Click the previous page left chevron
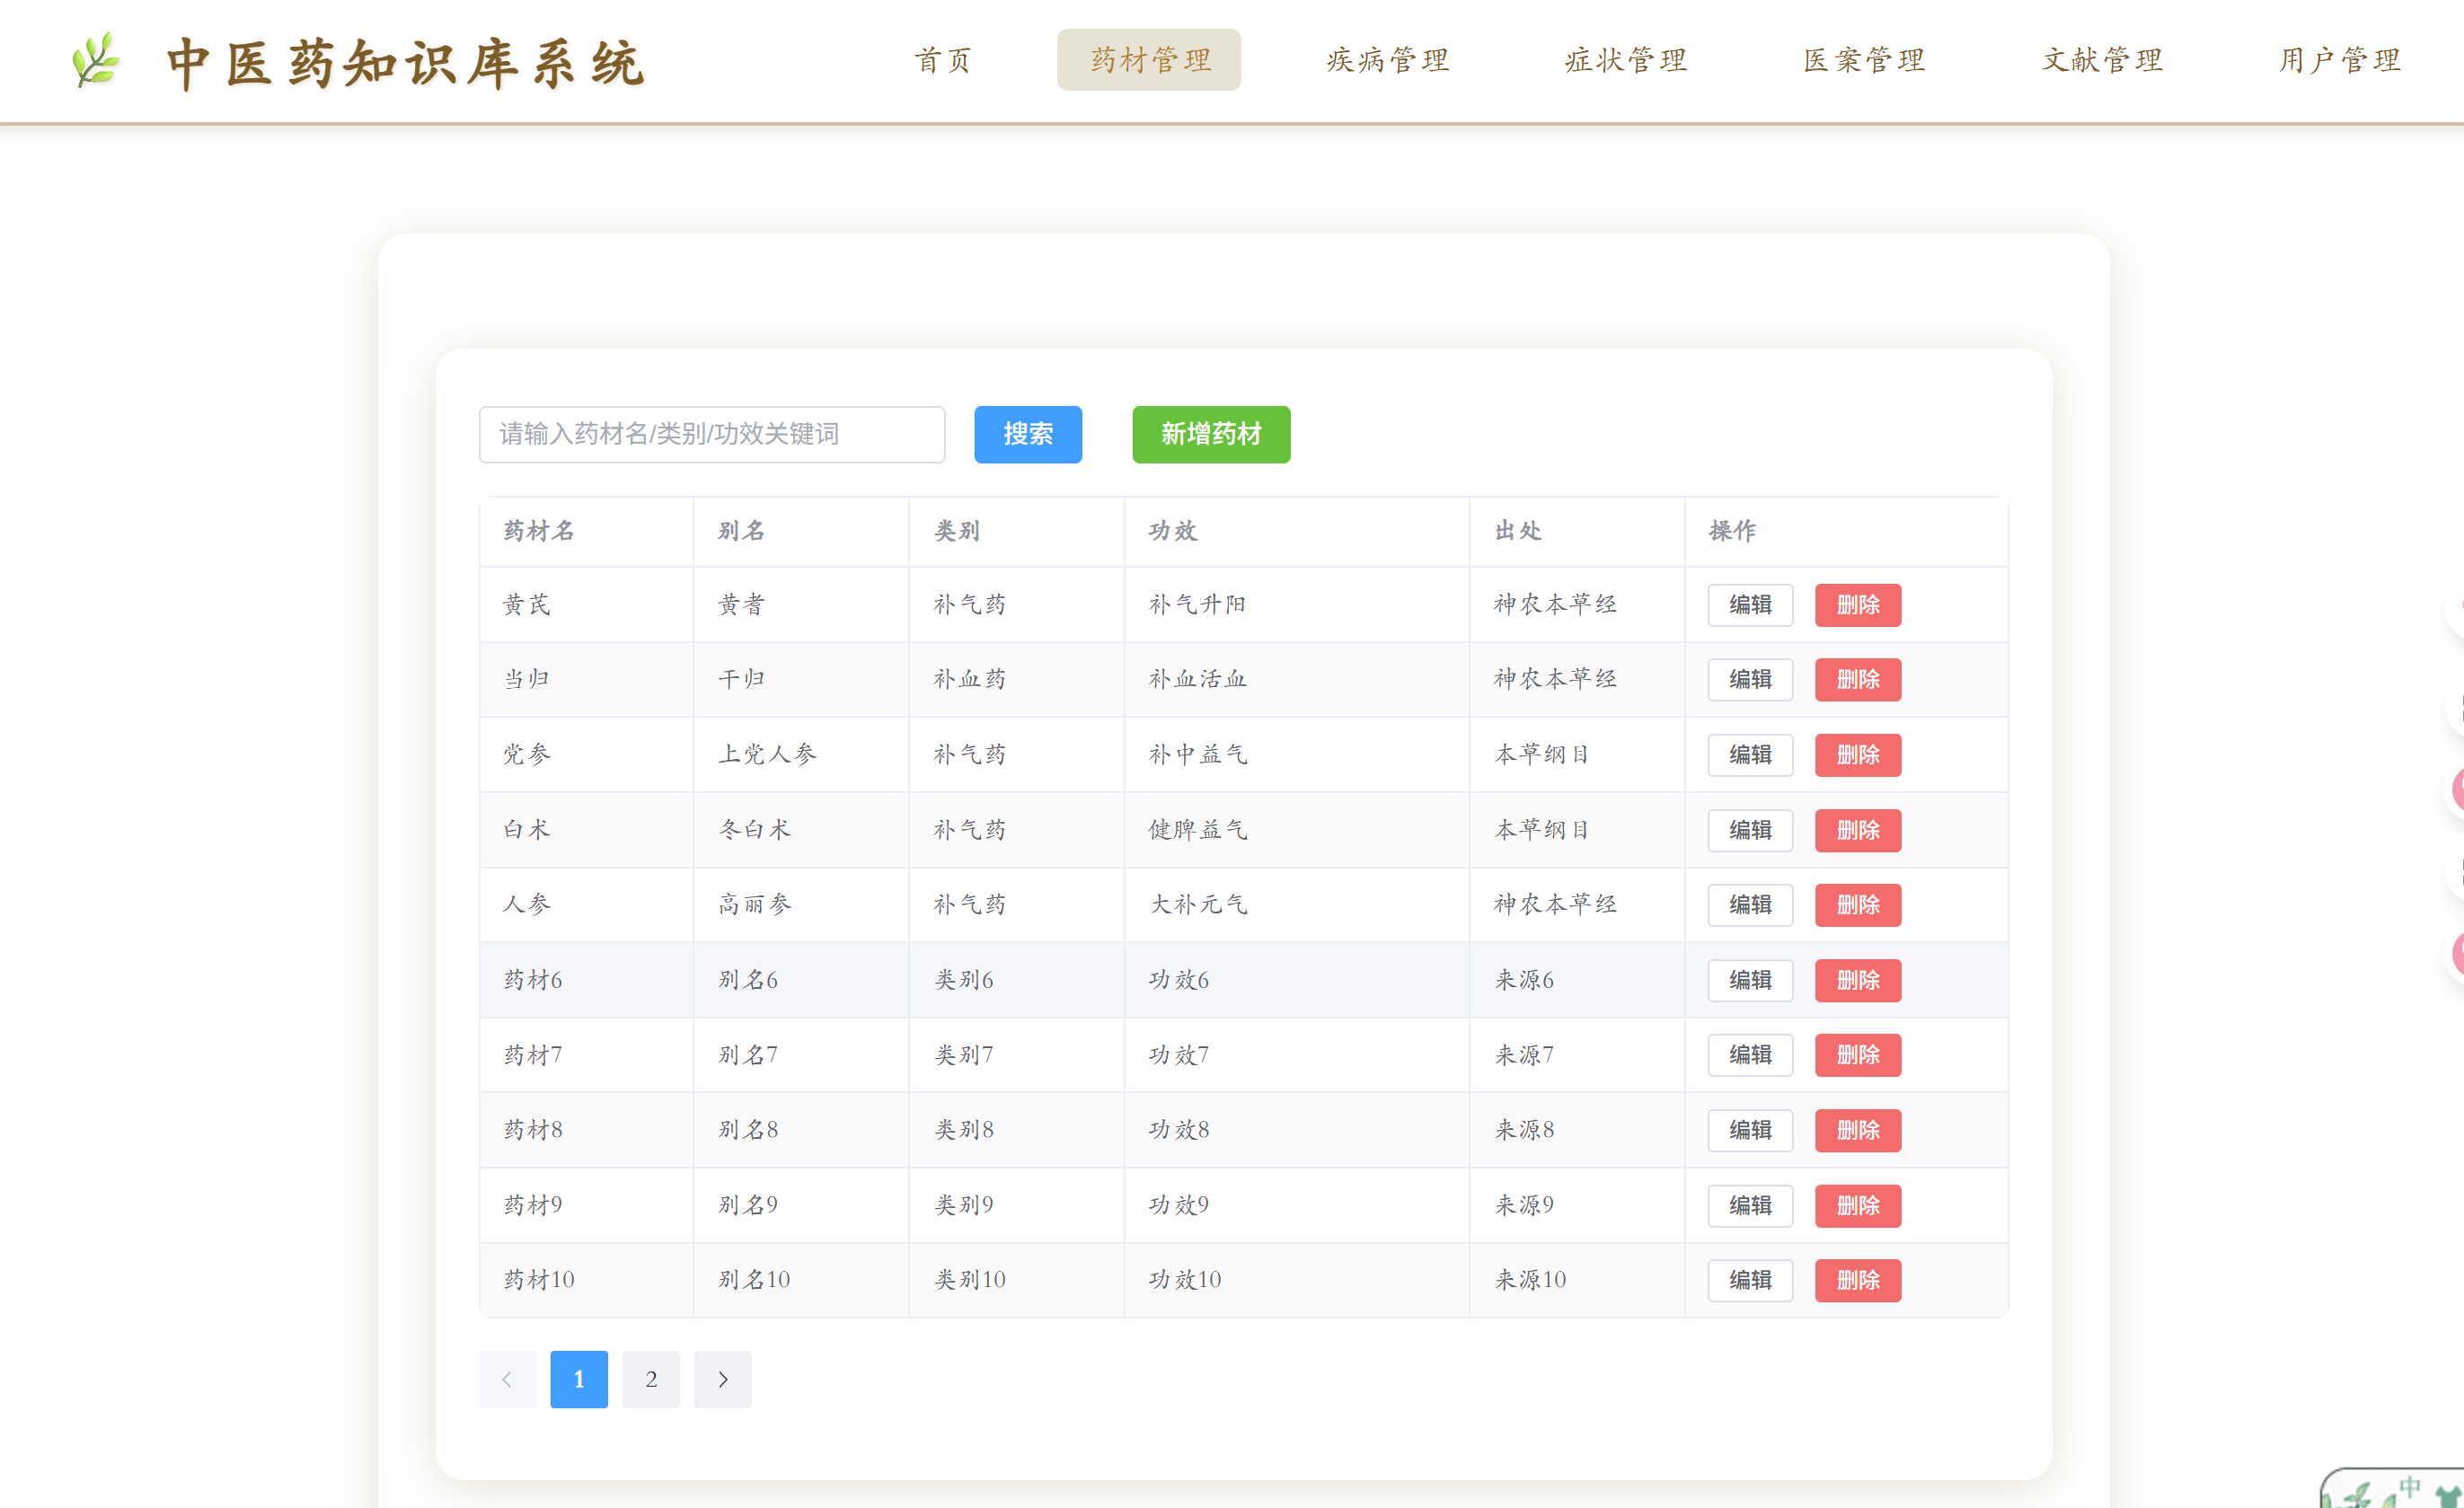This screenshot has height=1508, width=2464. [507, 1379]
